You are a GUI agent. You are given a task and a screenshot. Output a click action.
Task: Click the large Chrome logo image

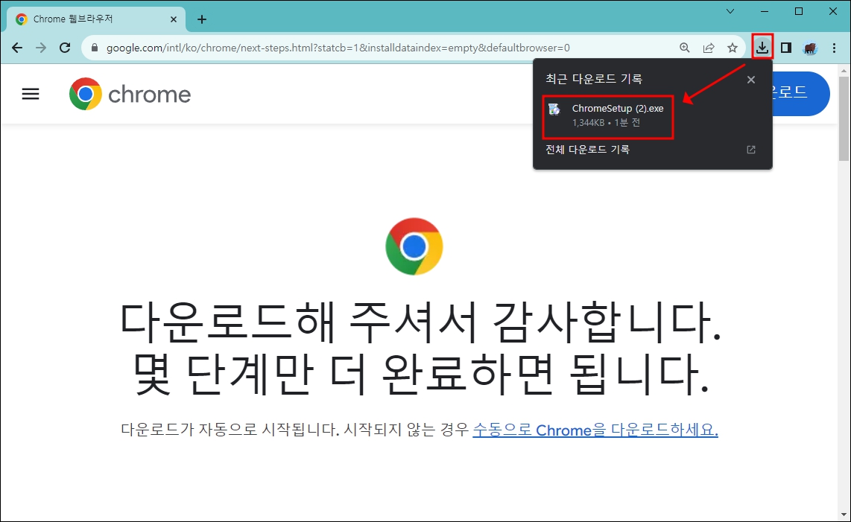(x=414, y=246)
